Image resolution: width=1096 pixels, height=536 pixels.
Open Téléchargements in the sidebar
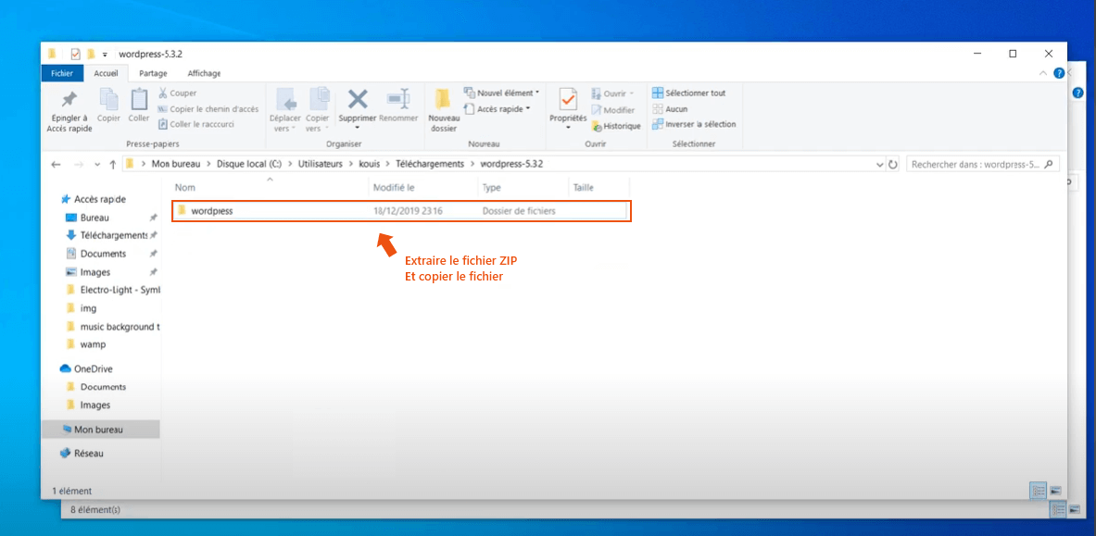coord(107,235)
